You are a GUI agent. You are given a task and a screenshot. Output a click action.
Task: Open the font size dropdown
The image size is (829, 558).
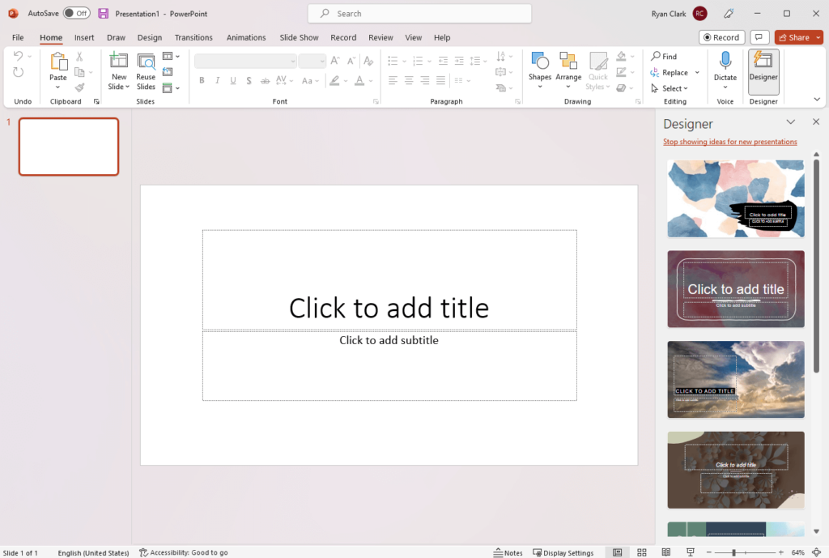point(322,62)
